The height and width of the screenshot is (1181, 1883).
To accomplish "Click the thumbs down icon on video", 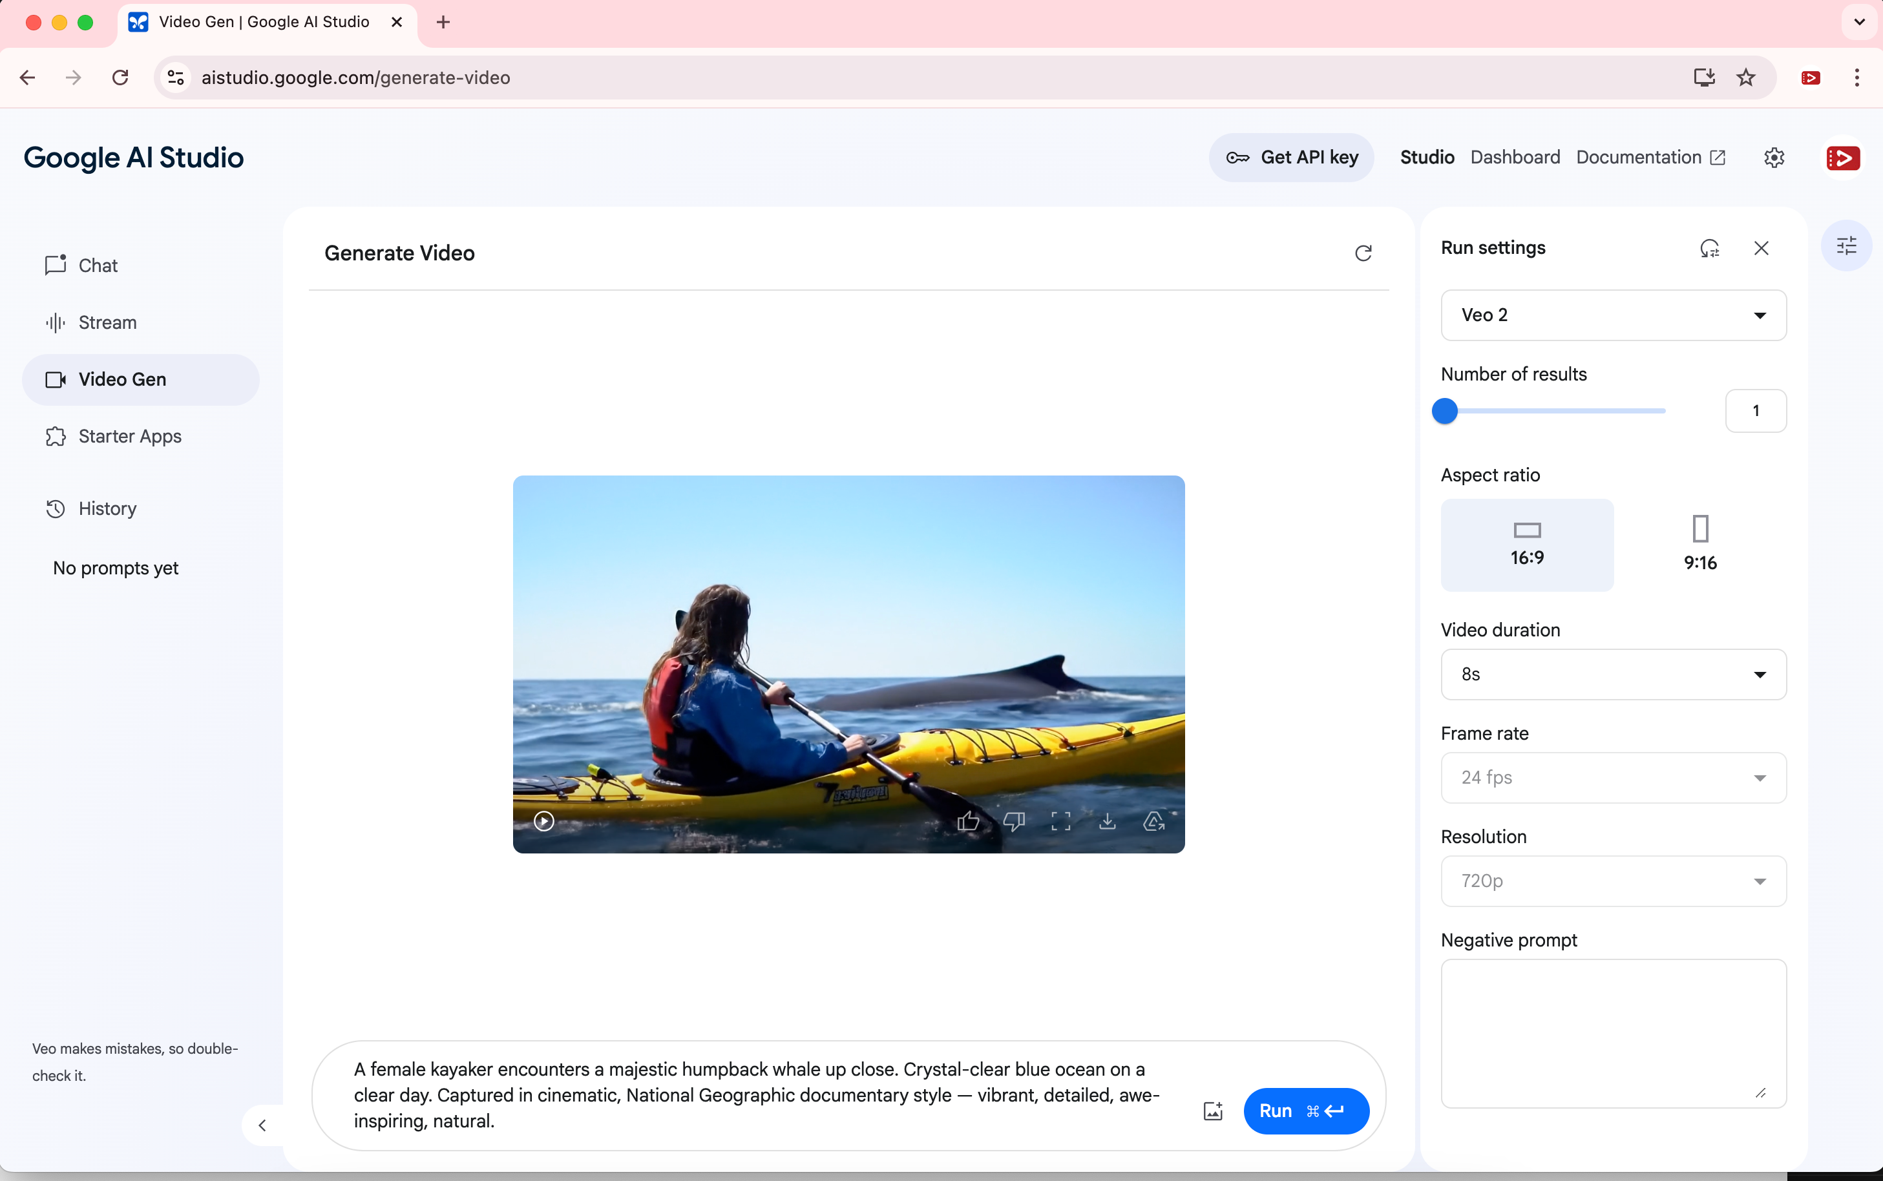I will [x=1014, y=821].
